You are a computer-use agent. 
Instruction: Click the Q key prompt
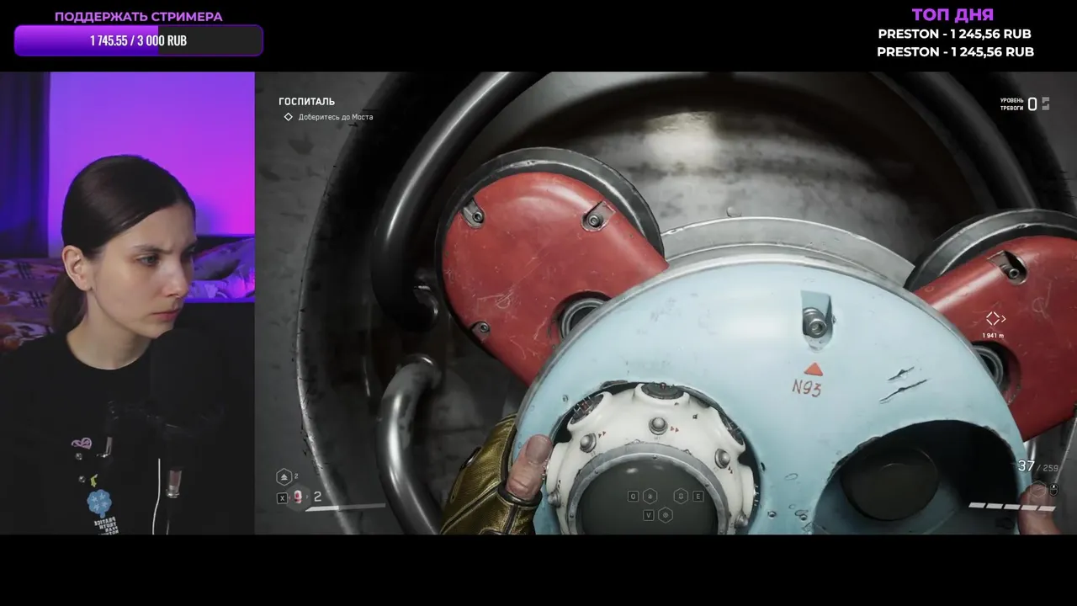[x=633, y=497]
